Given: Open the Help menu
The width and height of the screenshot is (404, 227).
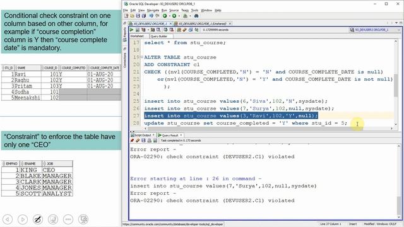Looking at the screenshot, I should [x=218, y=10].
